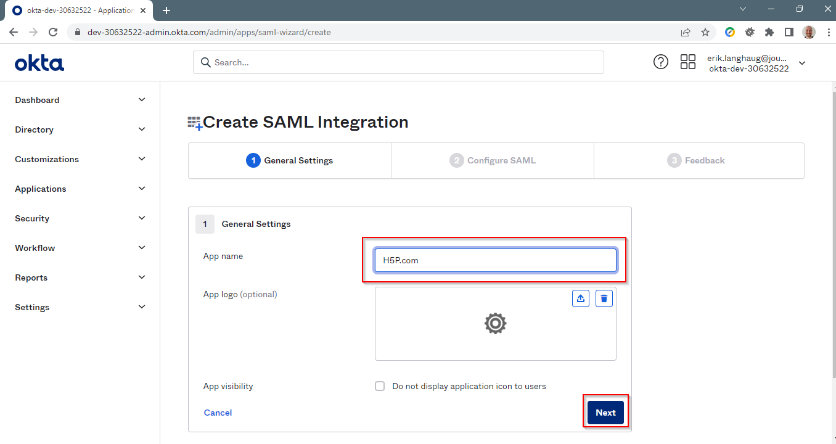
Task: Close the okta-dev browser tab
Action: pyautogui.click(x=143, y=10)
